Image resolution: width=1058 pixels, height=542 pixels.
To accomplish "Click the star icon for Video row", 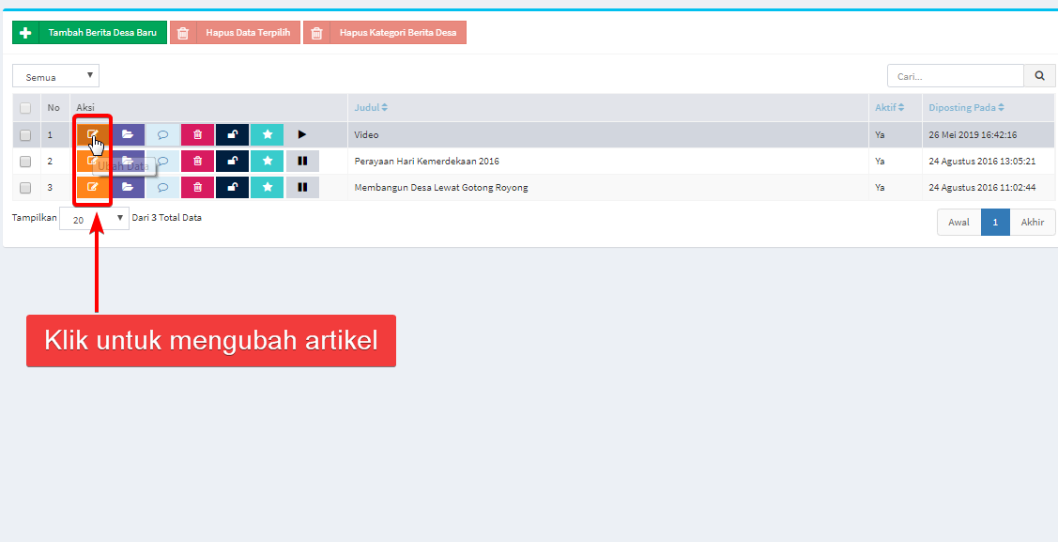I will click(x=268, y=134).
